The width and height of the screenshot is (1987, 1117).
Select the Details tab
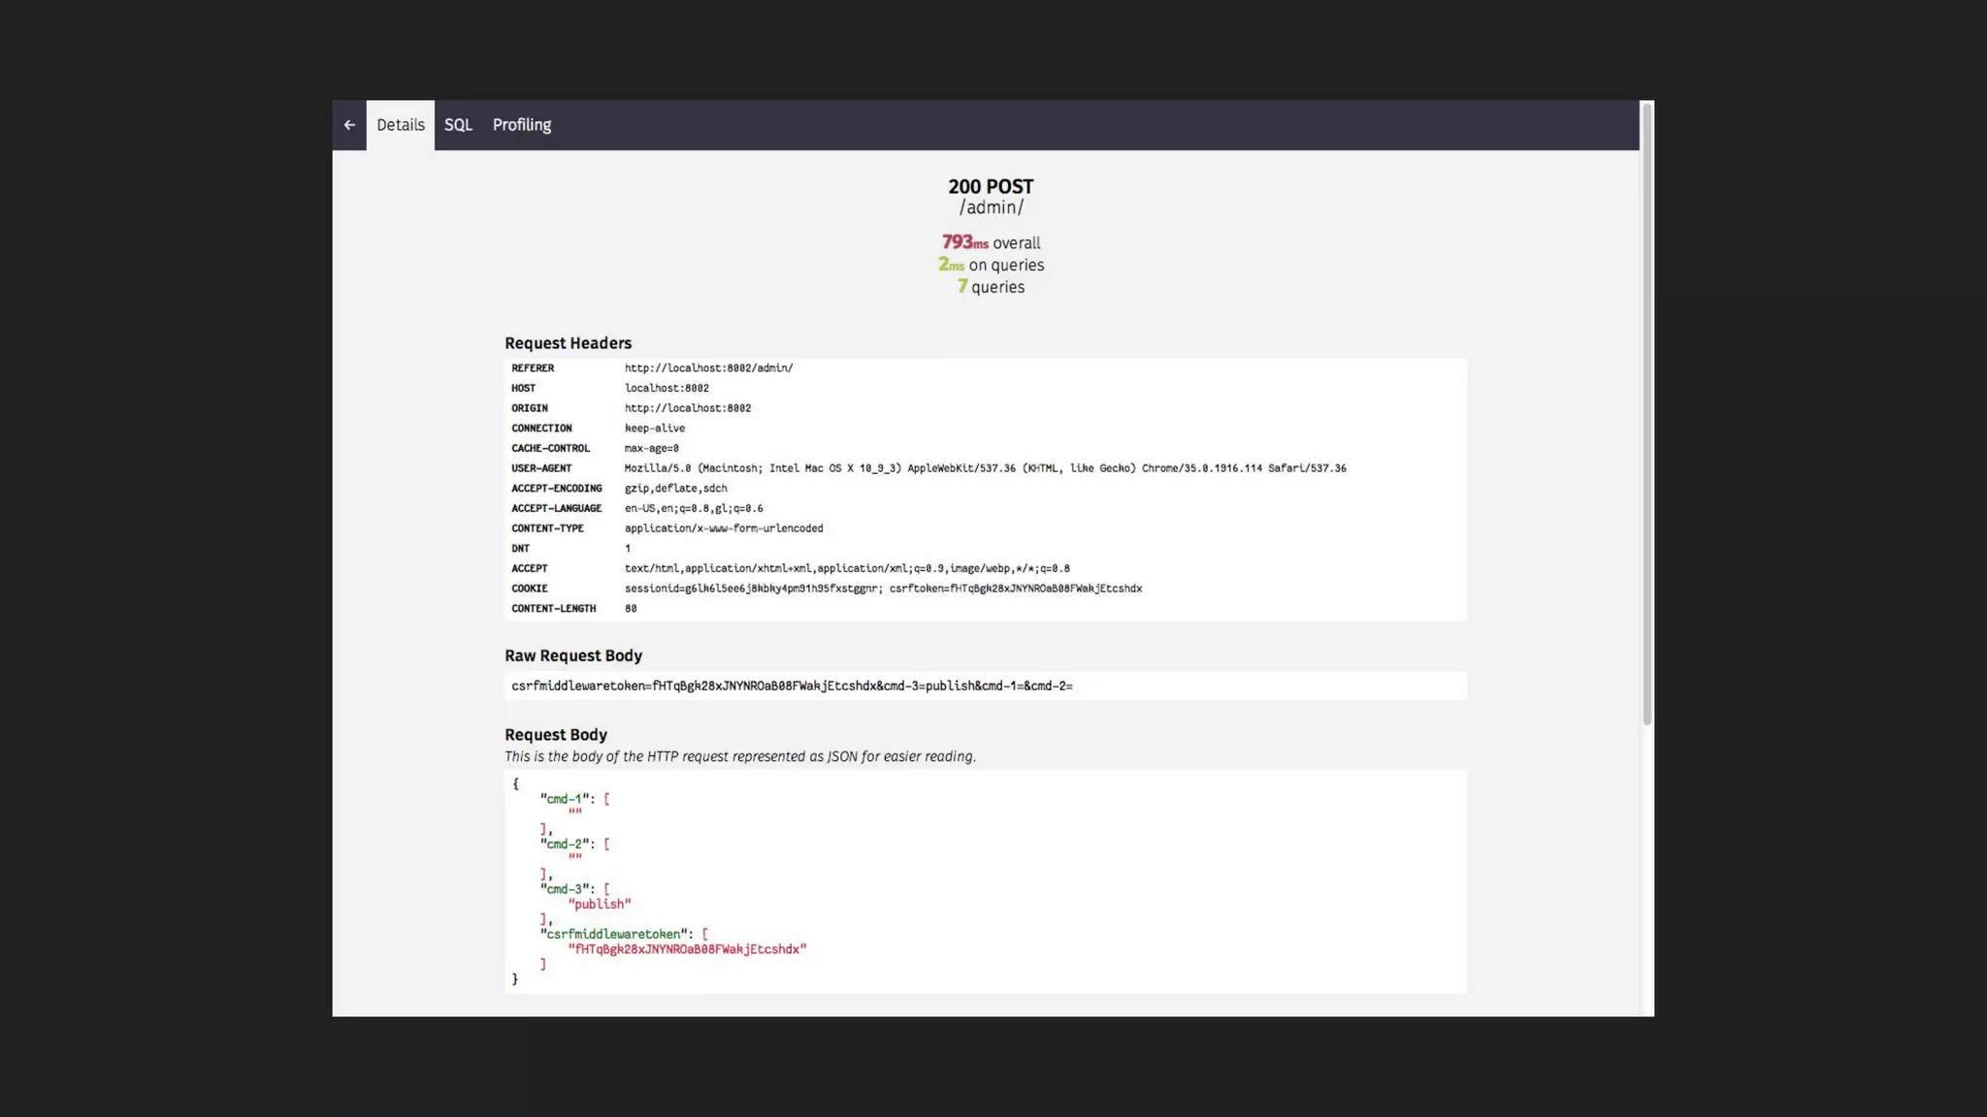[400, 125]
